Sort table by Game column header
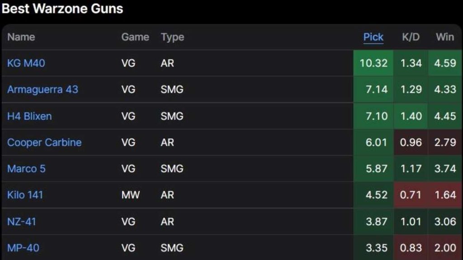Viewport: 463px width, 260px height. 135,37
